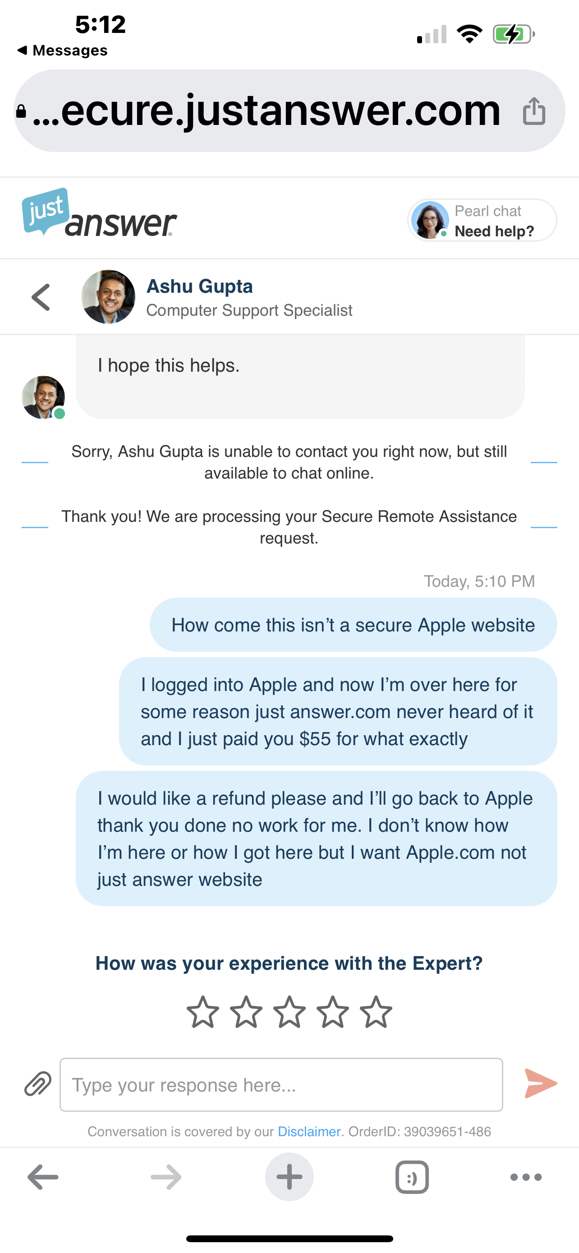This screenshot has height=1253, width=579.
Task: Open the browser tabs switcher
Action: (412, 1177)
